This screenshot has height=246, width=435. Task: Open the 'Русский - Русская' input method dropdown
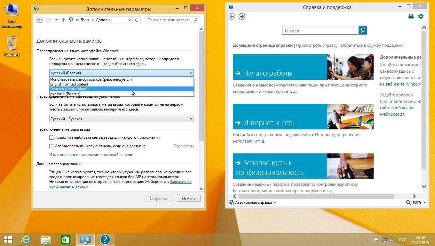[x=122, y=119]
